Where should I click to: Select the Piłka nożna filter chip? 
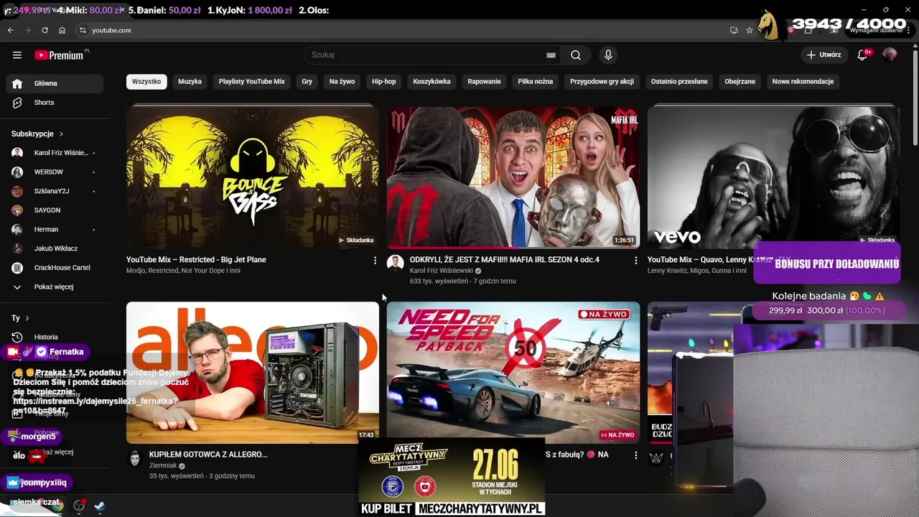click(x=535, y=82)
